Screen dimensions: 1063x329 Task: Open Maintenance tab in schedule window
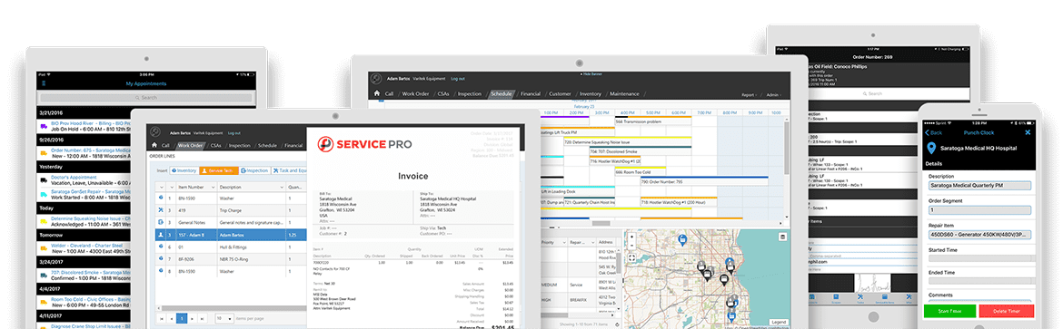point(623,93)
